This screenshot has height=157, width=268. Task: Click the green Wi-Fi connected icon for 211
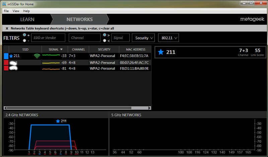pos(37,56)
